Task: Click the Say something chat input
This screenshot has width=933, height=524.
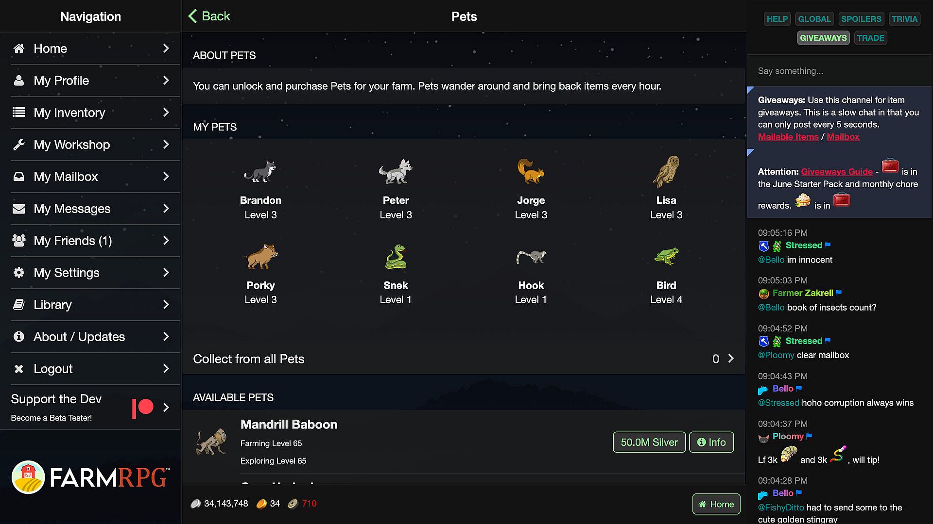Action: click(x=839, y=71)
